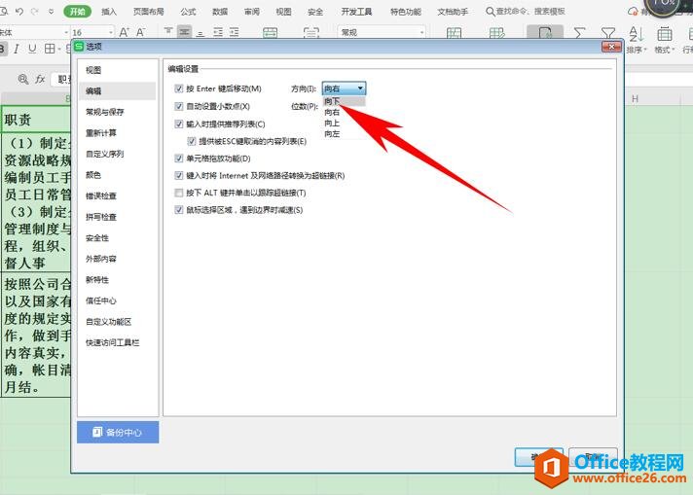
Task: Click the conditional formatting table icon
Action: coord(454,33)
